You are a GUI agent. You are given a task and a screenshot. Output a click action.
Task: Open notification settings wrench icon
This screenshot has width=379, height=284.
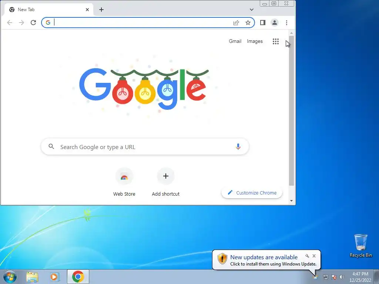[307, 256]
